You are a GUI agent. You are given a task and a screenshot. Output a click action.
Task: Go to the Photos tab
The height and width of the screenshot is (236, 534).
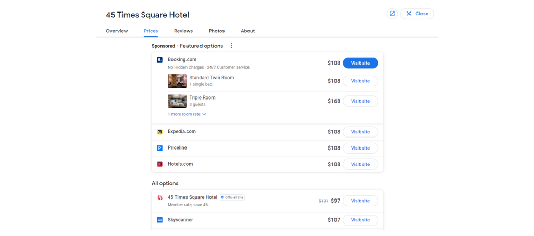tap(217, 31)
